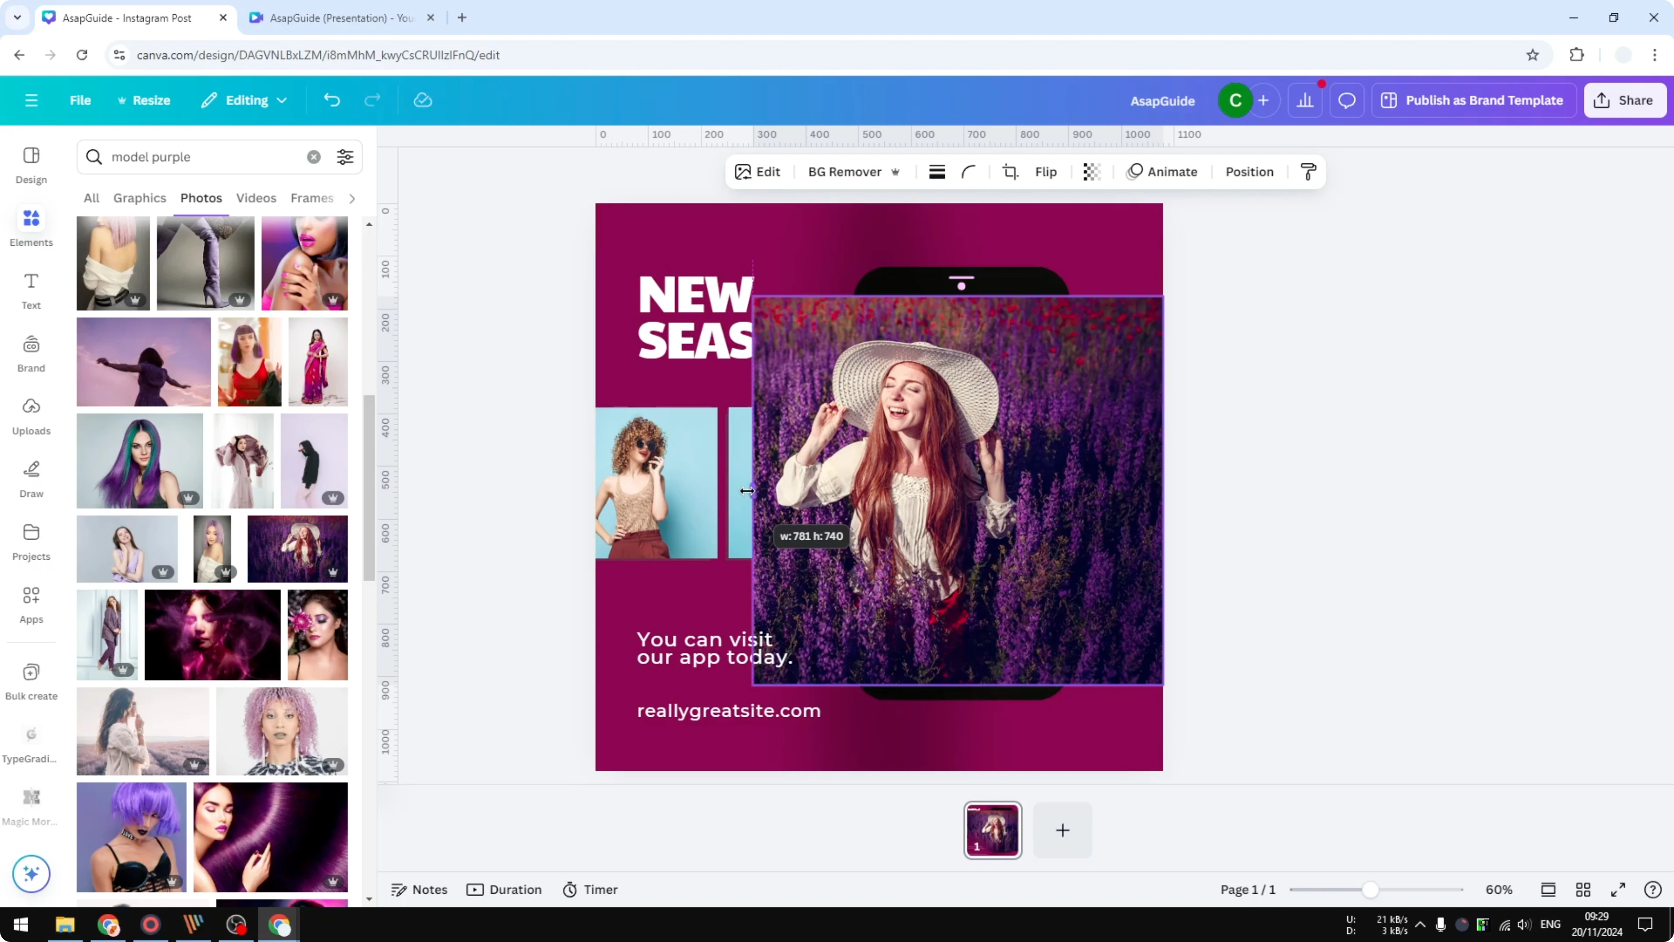
Task: Click the grid view icon near zoom controls
Action: (1583, 889)
